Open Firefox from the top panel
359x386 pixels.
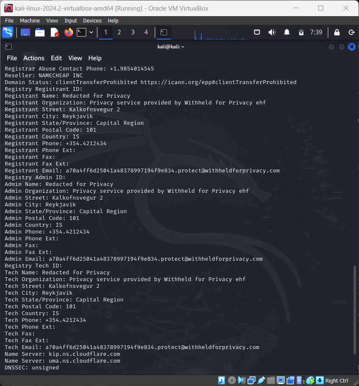68,32
